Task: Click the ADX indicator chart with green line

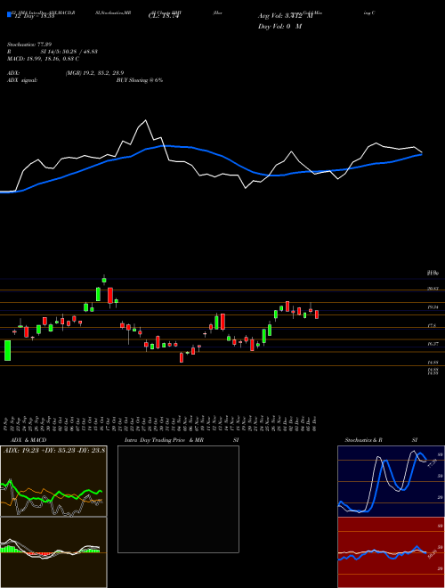Action: tap(53, 481)
